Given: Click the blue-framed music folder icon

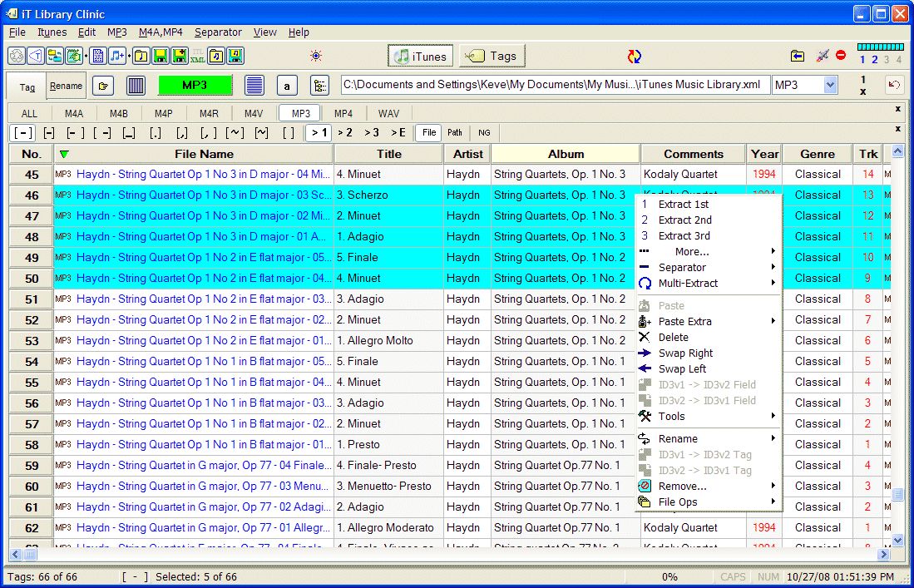Looking at the screenshot, I should [216, 56].
